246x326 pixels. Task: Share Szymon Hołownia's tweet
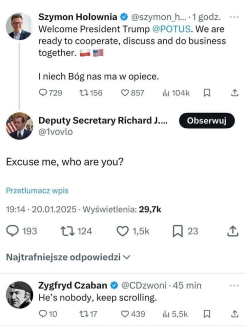(234, 93)
